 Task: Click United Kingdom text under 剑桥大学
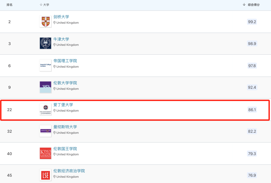[67, 23]
